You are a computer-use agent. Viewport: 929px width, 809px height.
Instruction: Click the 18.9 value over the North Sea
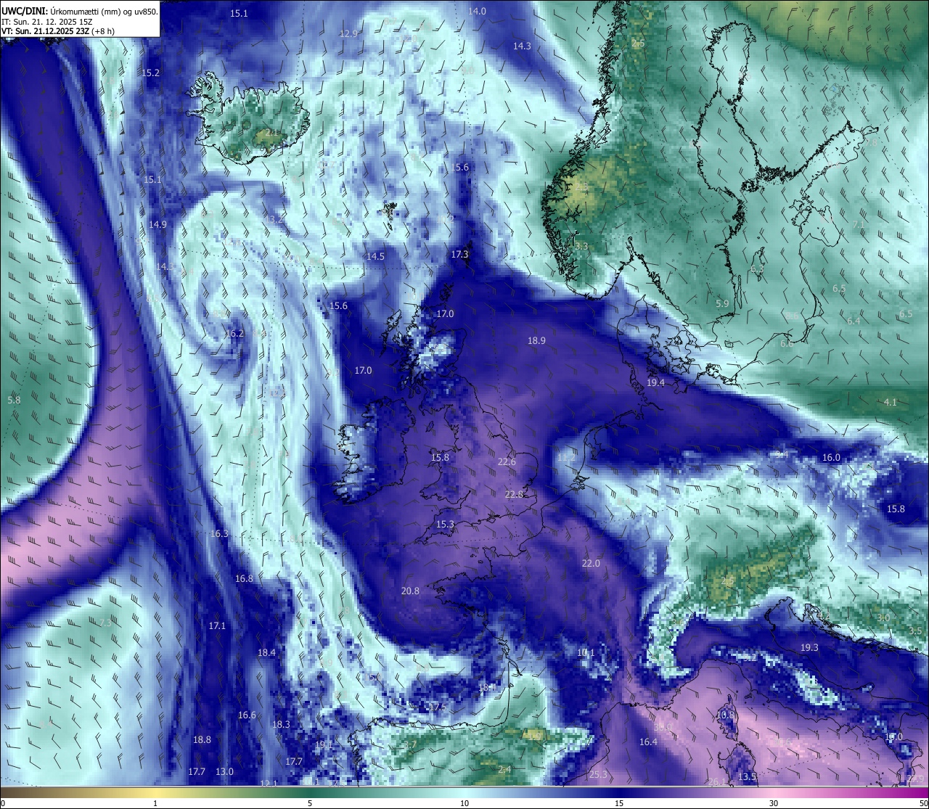coord(536,340)
